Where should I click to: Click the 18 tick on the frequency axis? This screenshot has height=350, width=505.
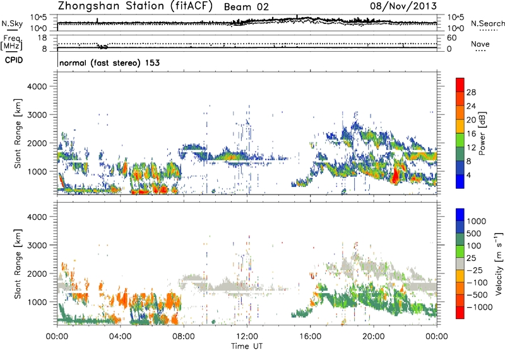pyautogui.click(x=42, y=38)
